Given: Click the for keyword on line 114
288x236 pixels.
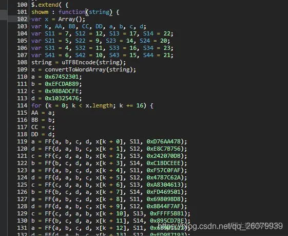Looking at the screenshot, I should click(x=36, y=105).
